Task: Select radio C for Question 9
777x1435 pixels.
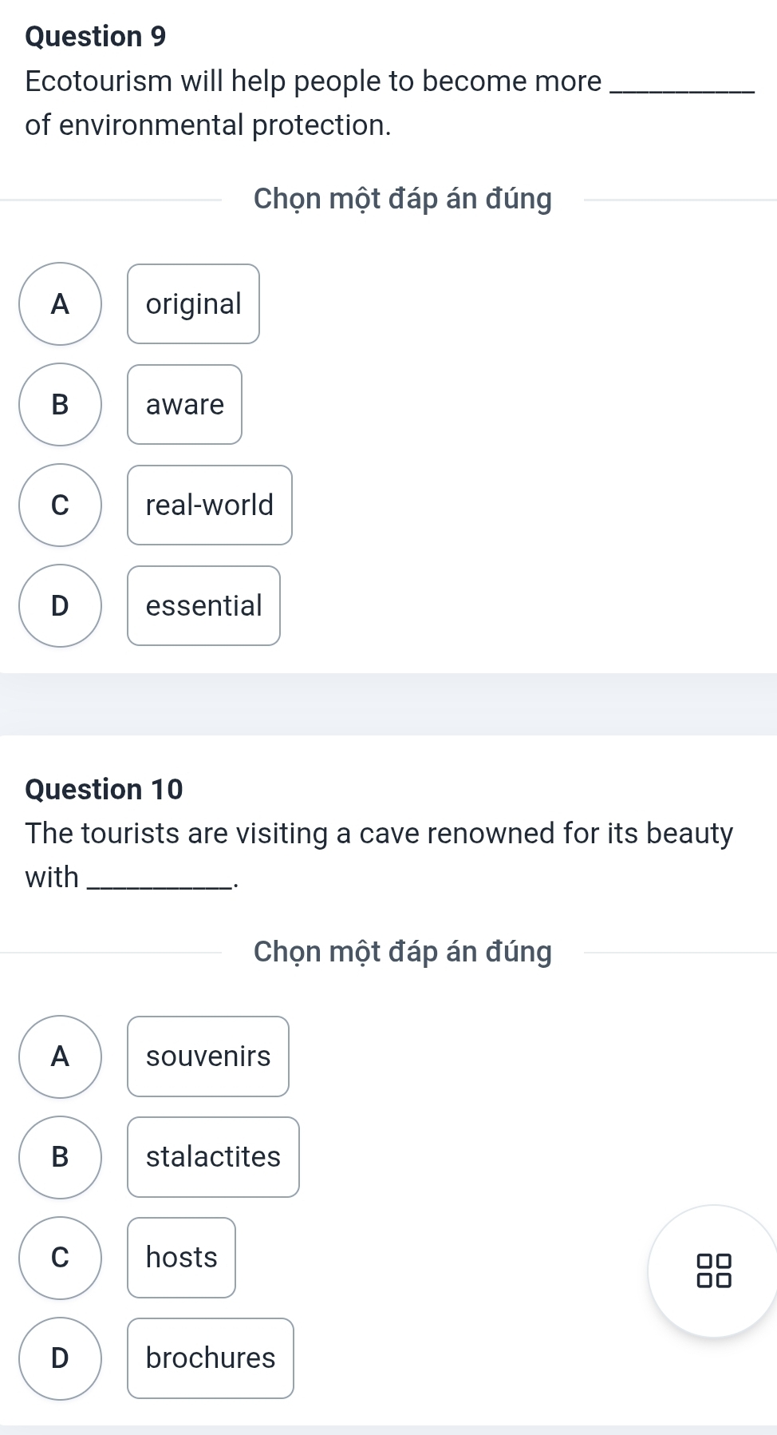Action: click(x=61, y=505)
